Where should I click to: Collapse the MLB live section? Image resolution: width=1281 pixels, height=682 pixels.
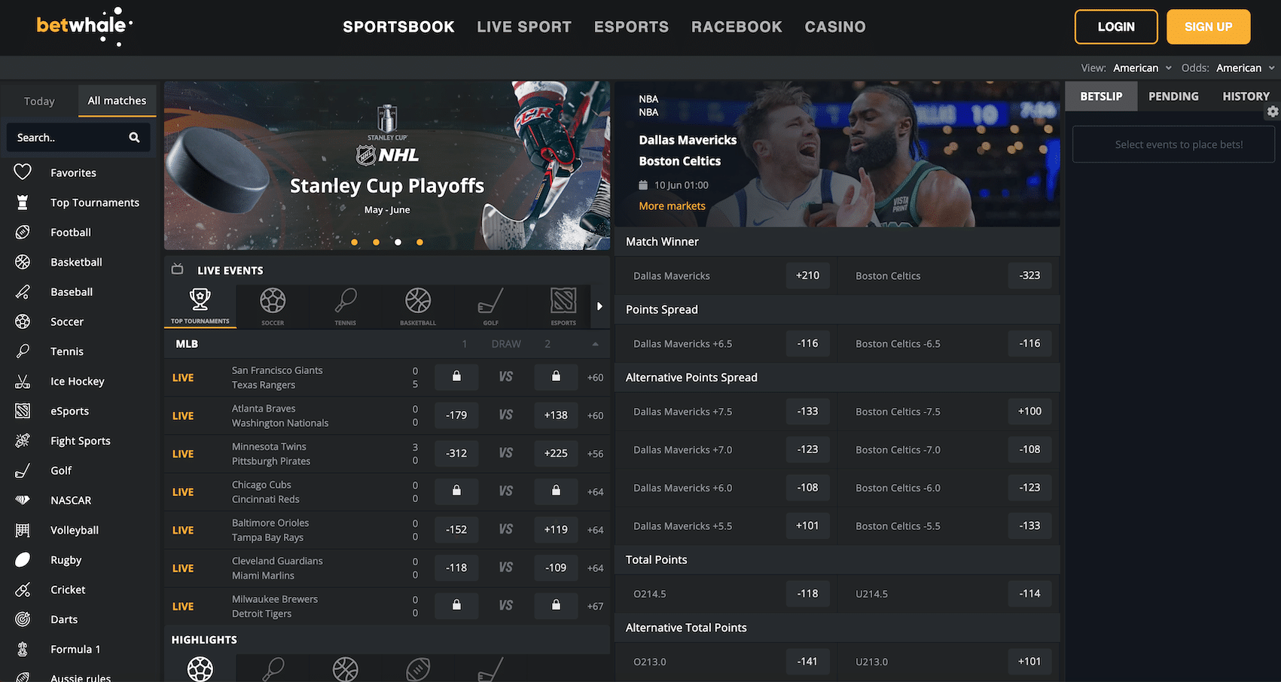595,344
